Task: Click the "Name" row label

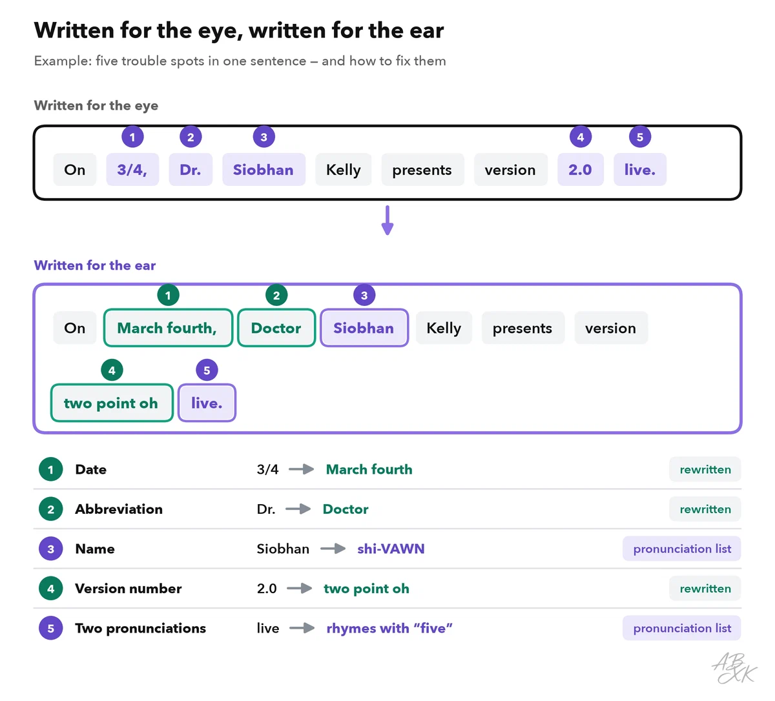Action: click(x=95, y=549)
